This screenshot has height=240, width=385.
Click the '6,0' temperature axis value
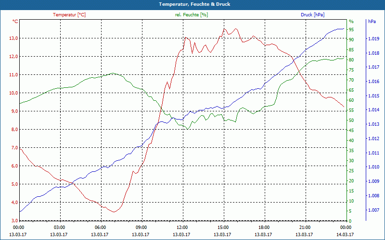point(15,166)
